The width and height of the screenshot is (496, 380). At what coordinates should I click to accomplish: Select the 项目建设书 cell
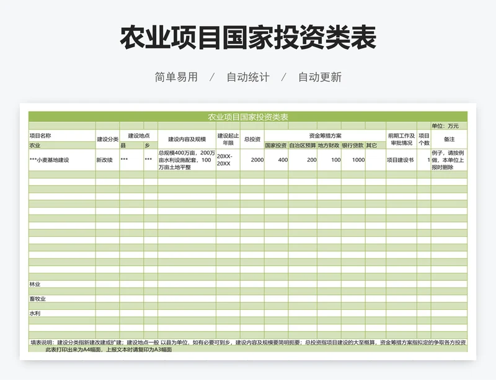click(x=401, y=160)
